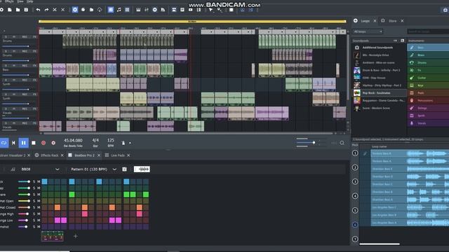Click the loop search input field
Screen dimensions: 449x252
[x=428, y=31]
